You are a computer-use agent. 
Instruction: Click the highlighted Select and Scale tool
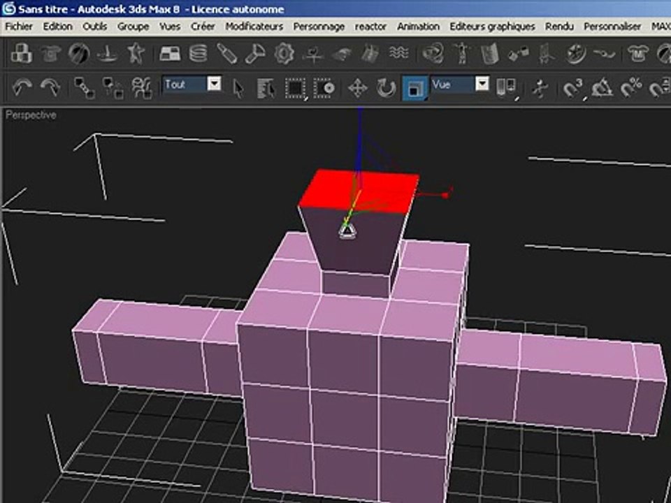click(x=414, y=88)
